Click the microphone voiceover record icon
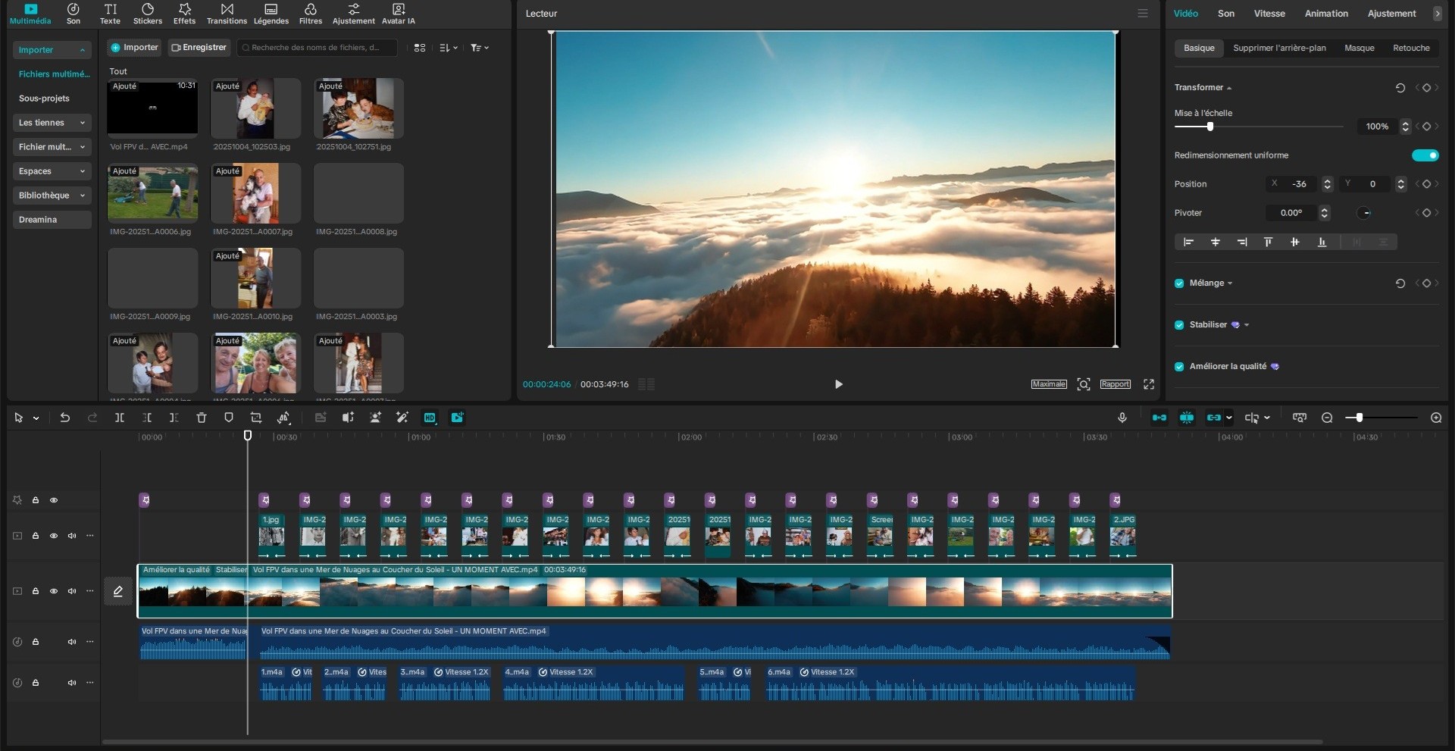 click(x=1122, y=418)
